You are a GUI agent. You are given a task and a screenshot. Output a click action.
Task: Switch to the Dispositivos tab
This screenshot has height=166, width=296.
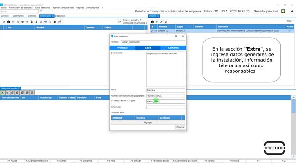[60, 16]
